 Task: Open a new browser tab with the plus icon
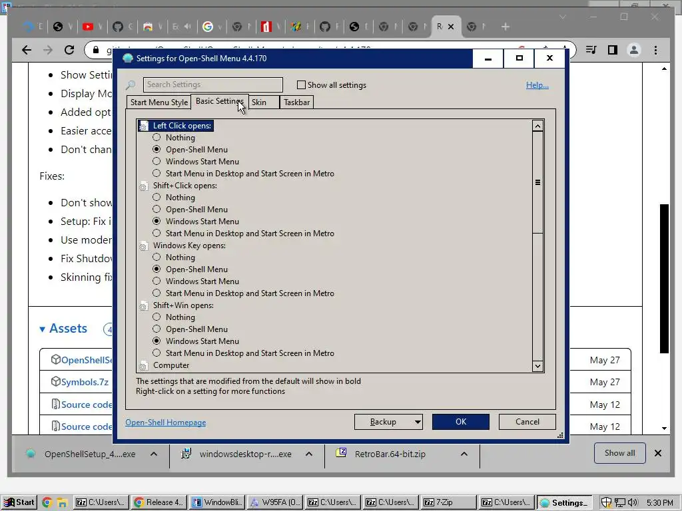pyautogui.click(x=506, y=27)
